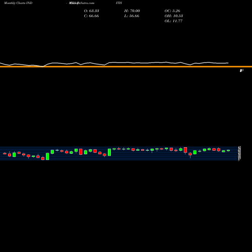Click the high price 'H: 70.00' value
The height and width of the screenshot is (252, 252).
coord(132,11)
